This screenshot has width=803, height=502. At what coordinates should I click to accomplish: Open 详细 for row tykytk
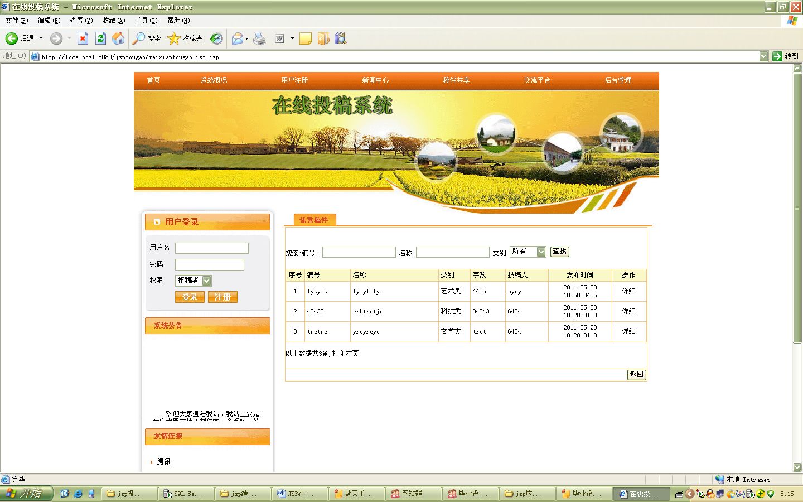629,291
